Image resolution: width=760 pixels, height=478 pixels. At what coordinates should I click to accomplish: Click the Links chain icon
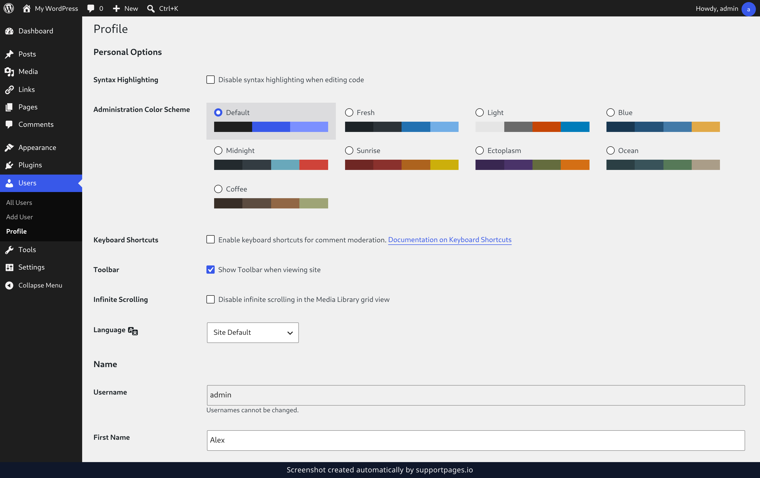pyautogui.click(x=9, y=90)
